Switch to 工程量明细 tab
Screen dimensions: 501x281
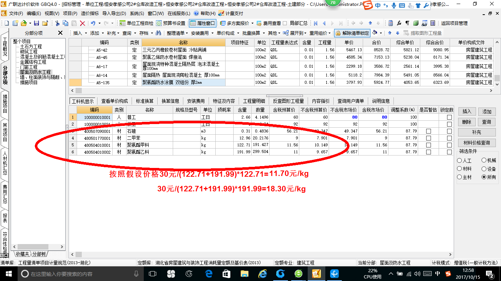[x=254, y=101]
